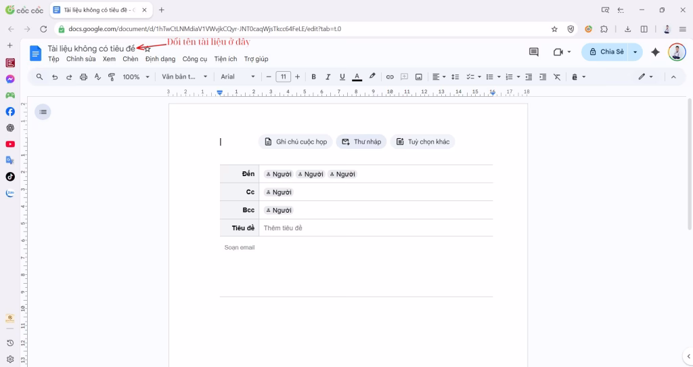Increase the indent

(543, 77)
